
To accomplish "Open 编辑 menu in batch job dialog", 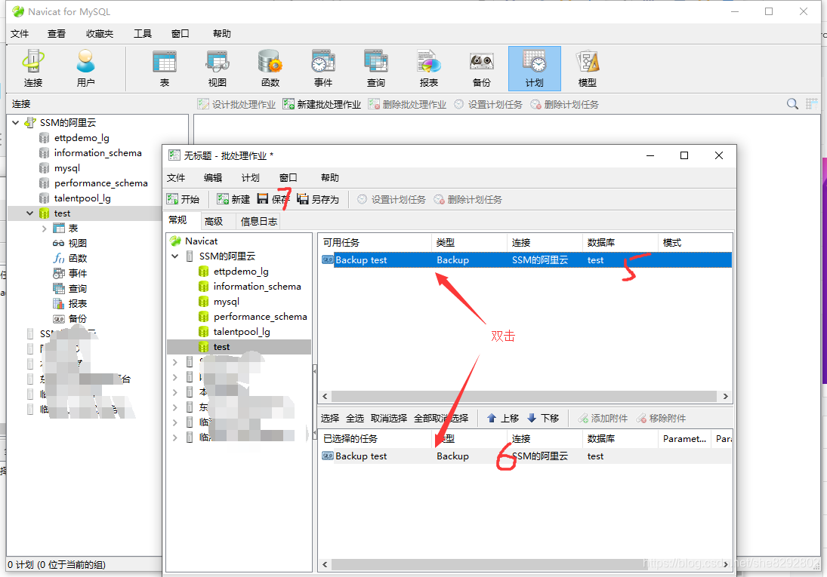I will [x=213, y=177].
